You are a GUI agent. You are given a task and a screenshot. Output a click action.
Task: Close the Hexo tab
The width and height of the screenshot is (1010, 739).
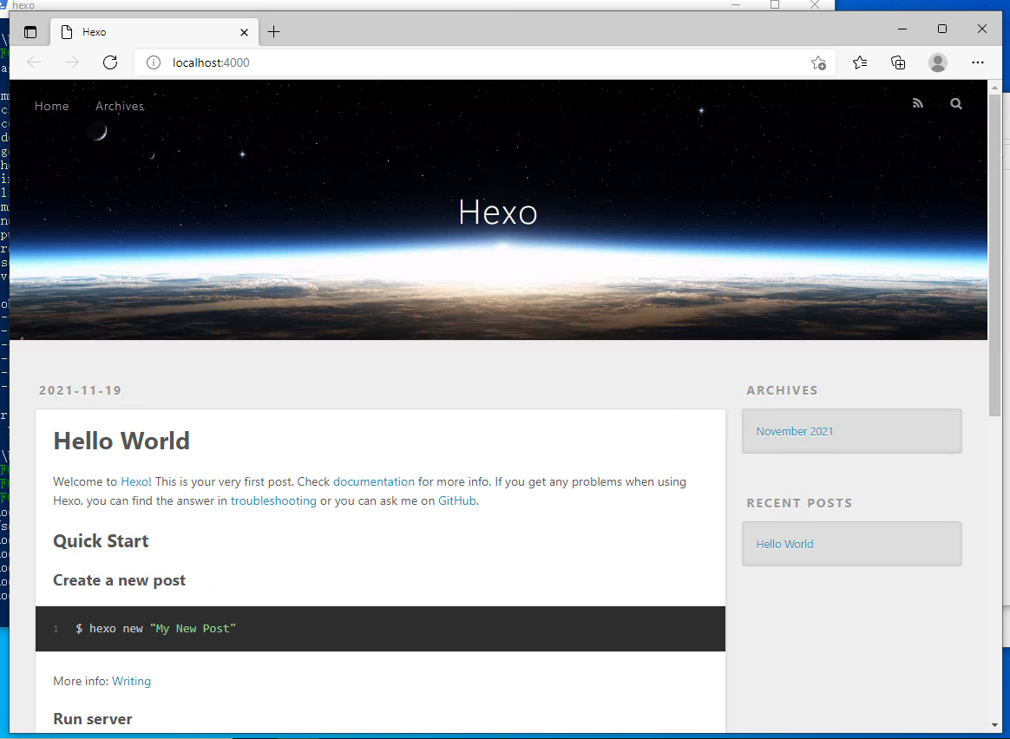point(244,32)
